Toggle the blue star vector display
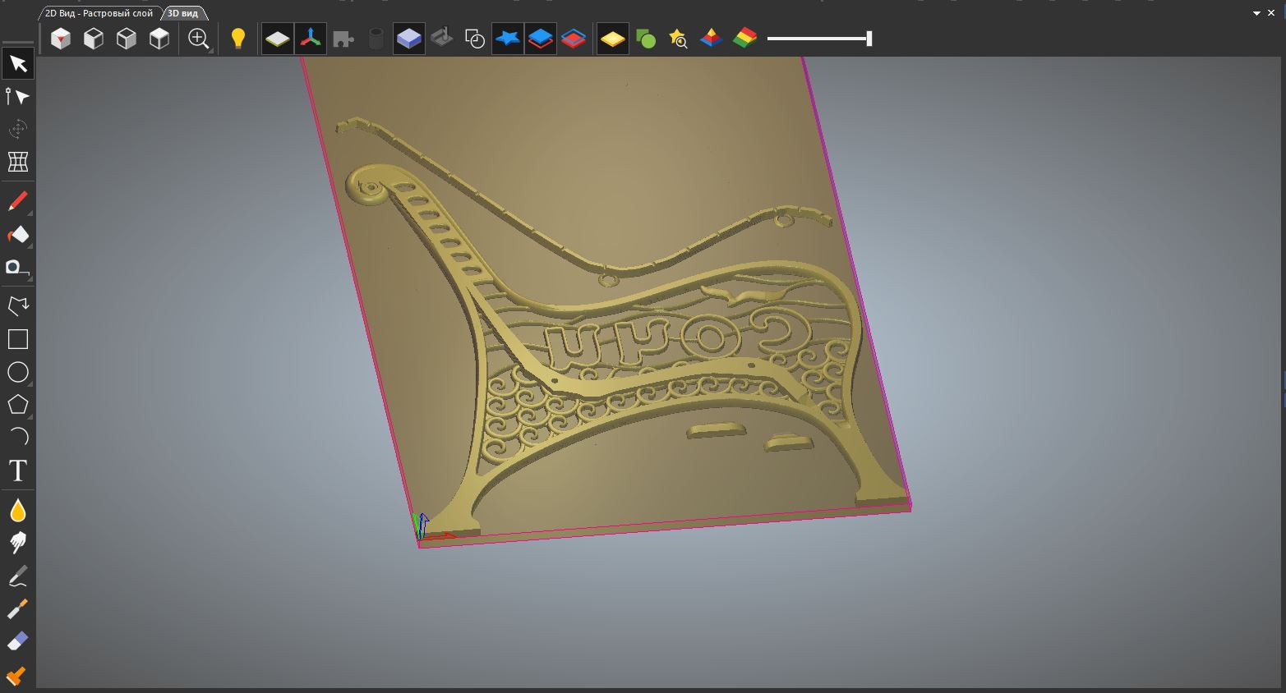 508,39
